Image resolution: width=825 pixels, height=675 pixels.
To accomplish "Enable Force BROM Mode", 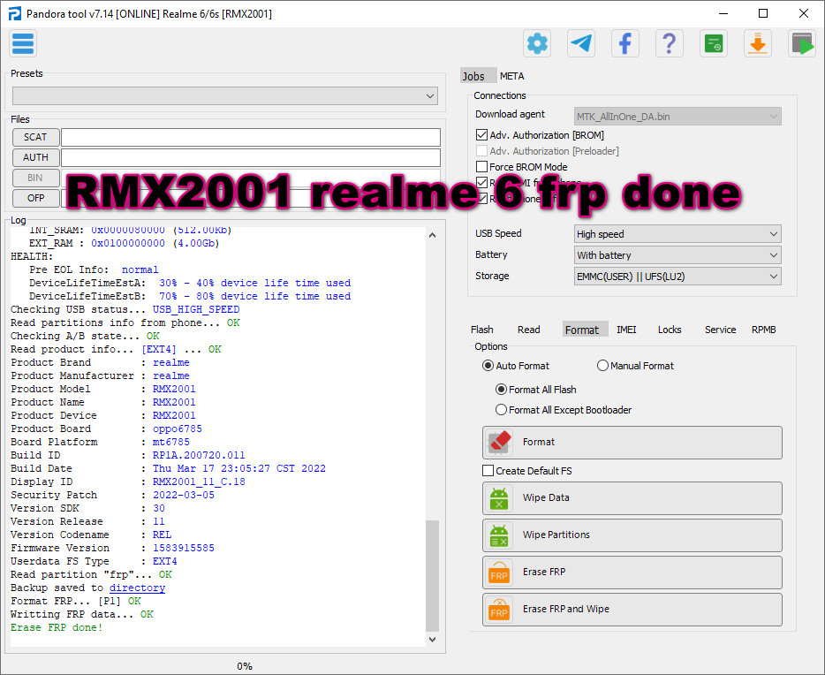I will point(481,167).
